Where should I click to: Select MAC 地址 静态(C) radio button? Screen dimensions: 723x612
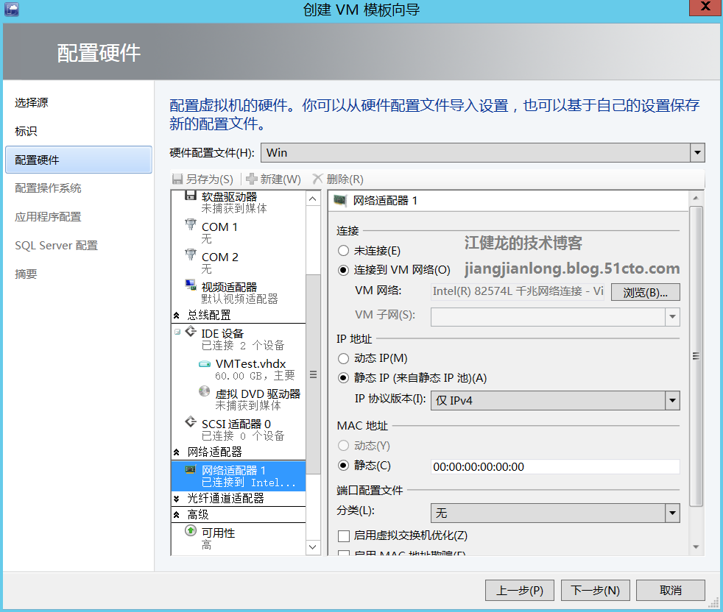click(343, 466)
